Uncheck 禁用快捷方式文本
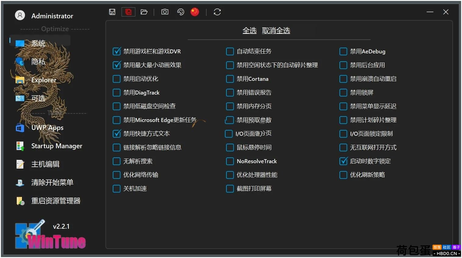This screenshot has height=258, width=462. click(117, 134)
